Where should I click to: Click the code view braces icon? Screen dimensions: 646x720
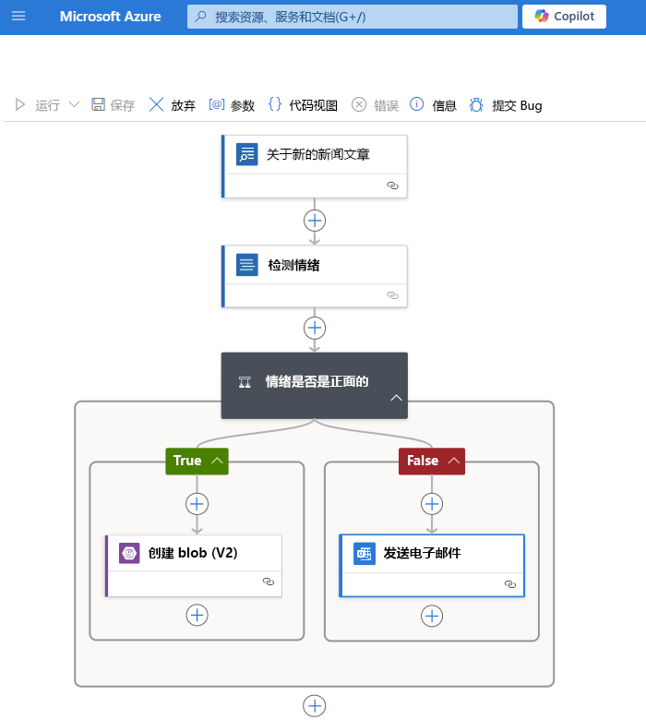(275, 104)
